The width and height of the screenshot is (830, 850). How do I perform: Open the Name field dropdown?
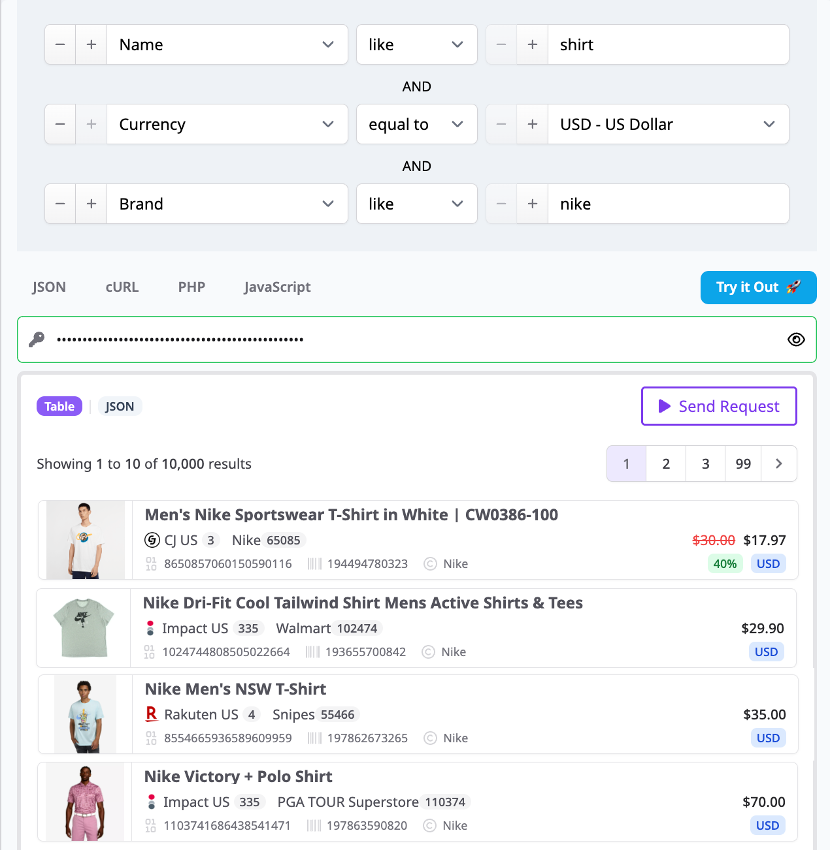coord(227,44)
